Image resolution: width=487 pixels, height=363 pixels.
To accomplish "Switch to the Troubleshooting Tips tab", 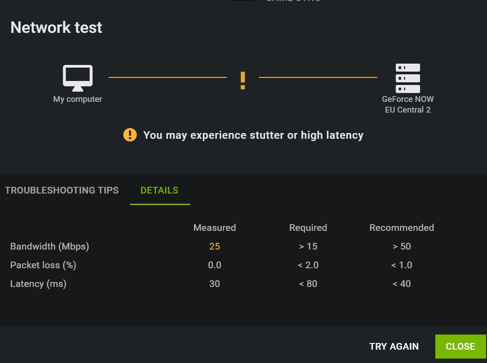I will coord(62,190).
